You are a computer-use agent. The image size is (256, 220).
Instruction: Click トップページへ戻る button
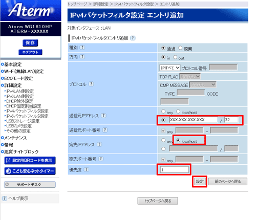[158, 201]
